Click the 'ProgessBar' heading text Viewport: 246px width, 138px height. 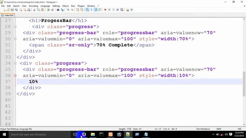[x=57, y=21]
